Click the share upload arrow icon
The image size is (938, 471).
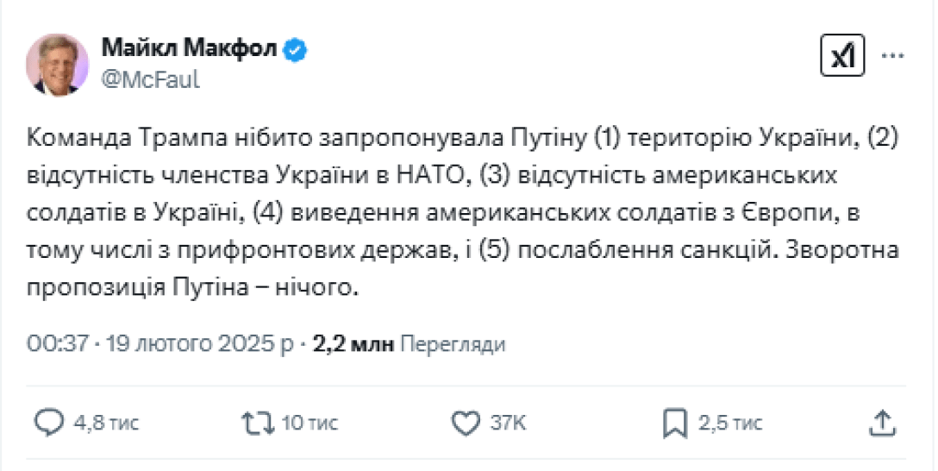(x=881, y=422)
